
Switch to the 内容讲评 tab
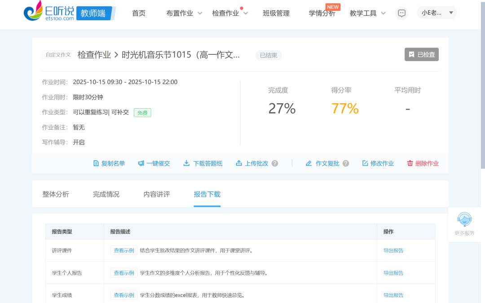click(157, 194)
